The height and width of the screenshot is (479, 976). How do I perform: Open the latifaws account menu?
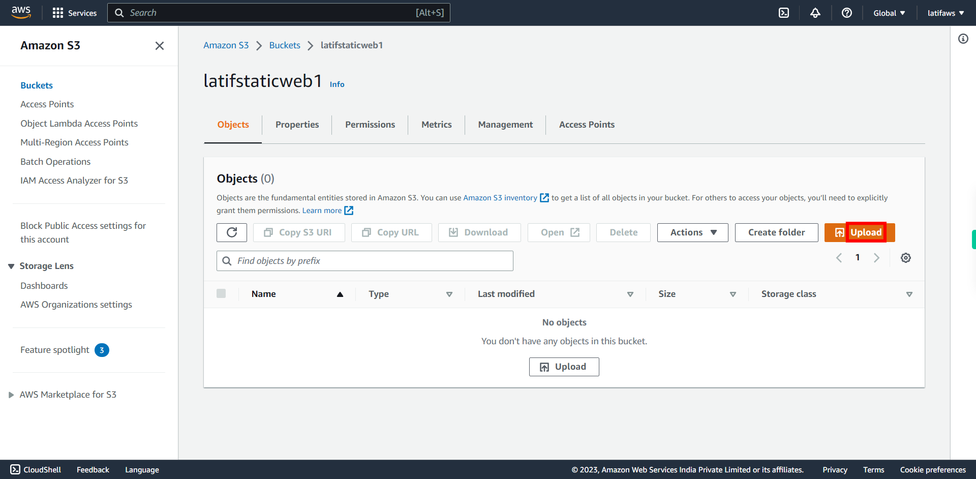pyautogui.click(x=945, y=13)
